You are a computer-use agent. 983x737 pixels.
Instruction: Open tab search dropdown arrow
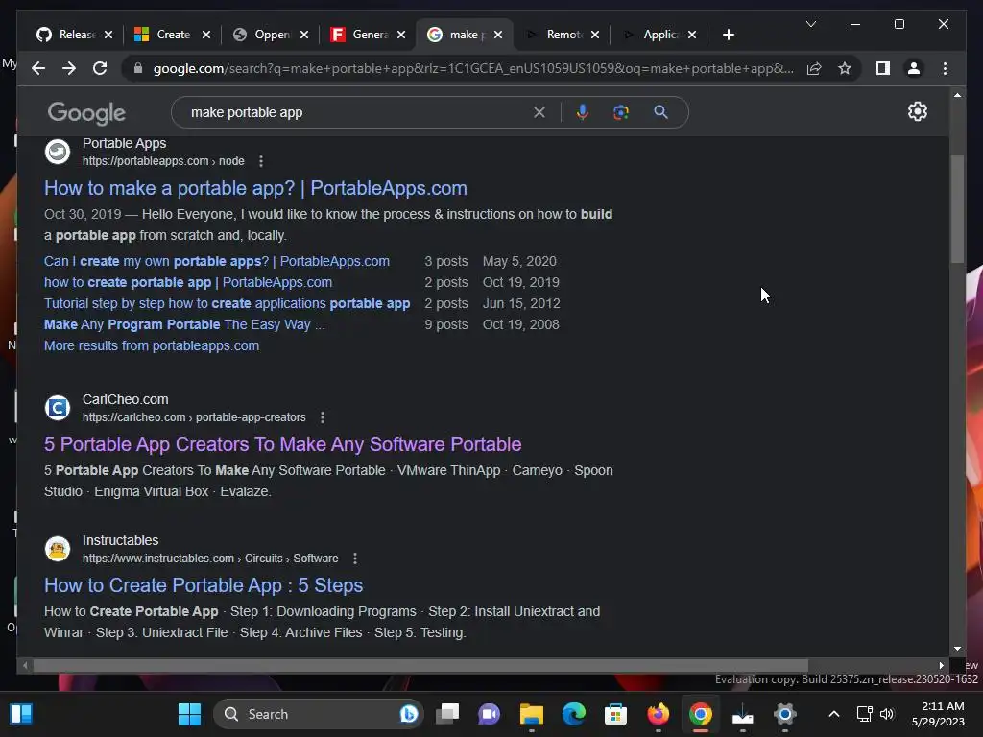click(810, 24)
